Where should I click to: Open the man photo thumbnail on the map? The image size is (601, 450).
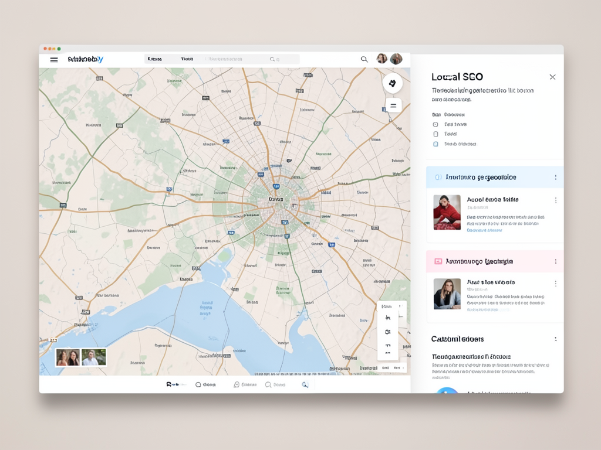tap(93, 357)
